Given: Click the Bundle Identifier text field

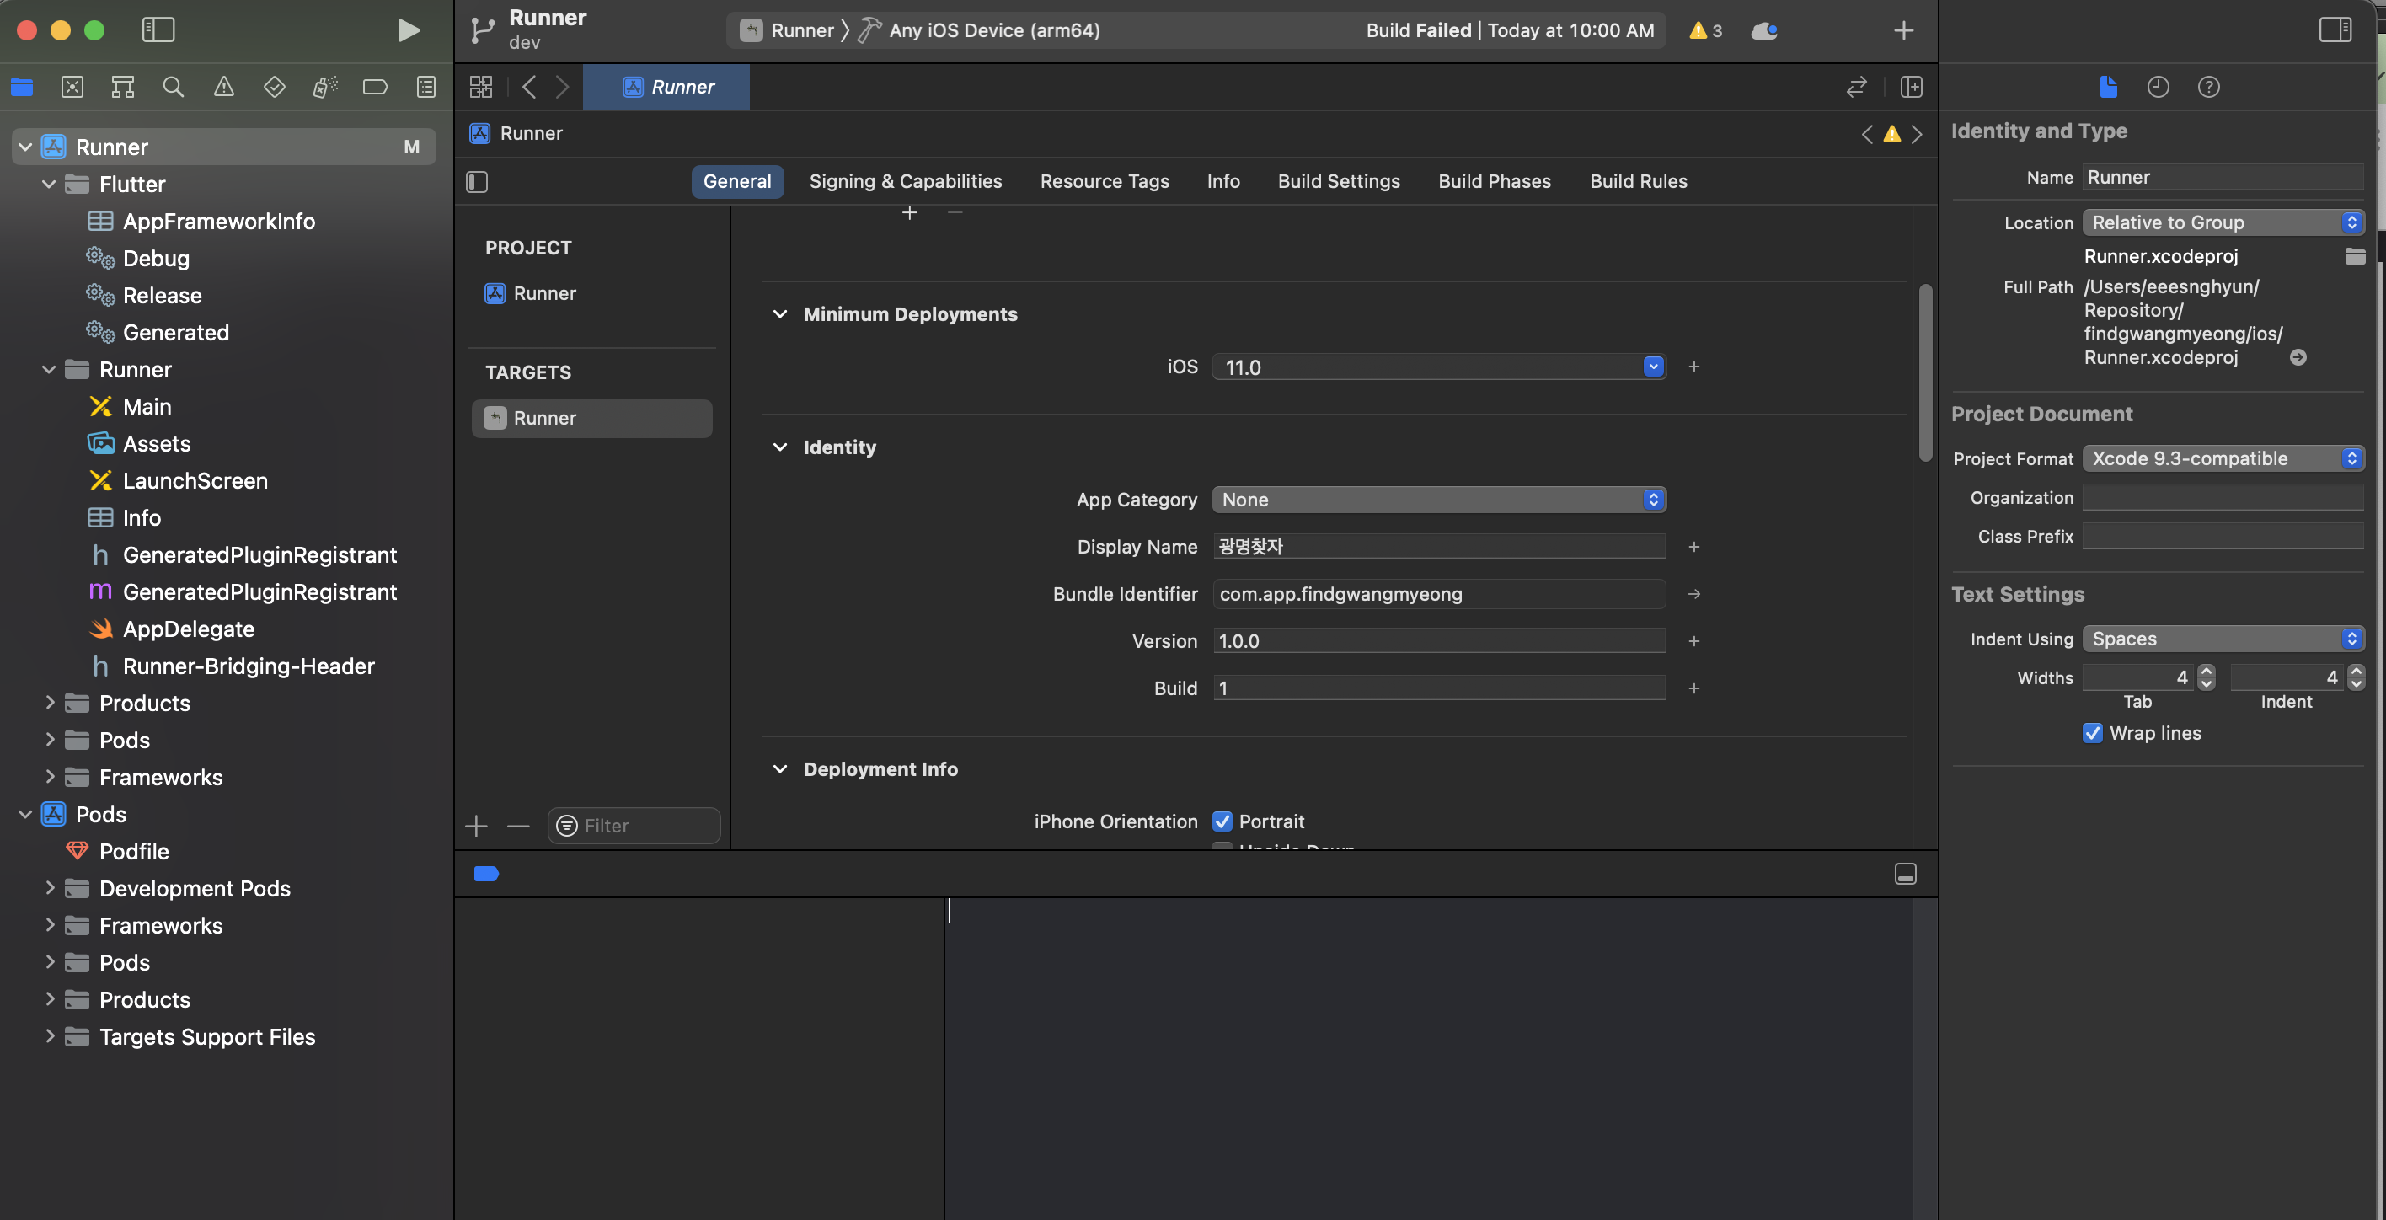Looking at the screenshot, I should [1438, 594].
